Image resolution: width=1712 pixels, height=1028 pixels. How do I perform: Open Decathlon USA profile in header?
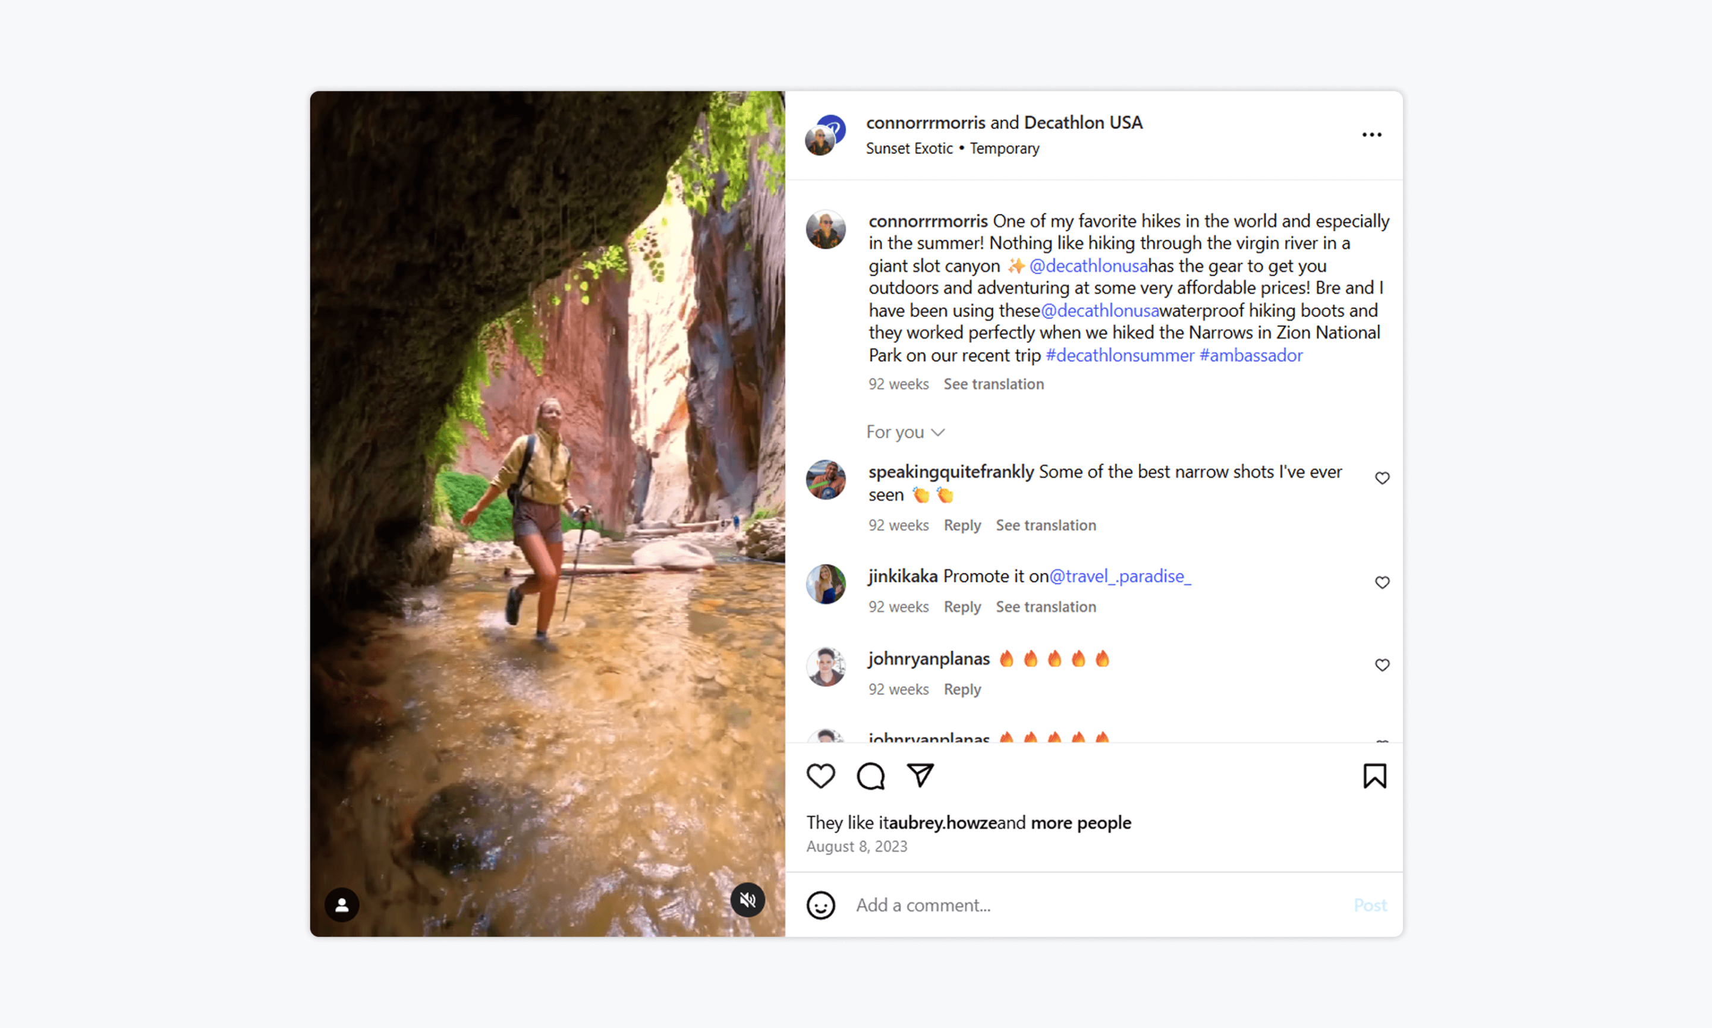coord(1083,122)
